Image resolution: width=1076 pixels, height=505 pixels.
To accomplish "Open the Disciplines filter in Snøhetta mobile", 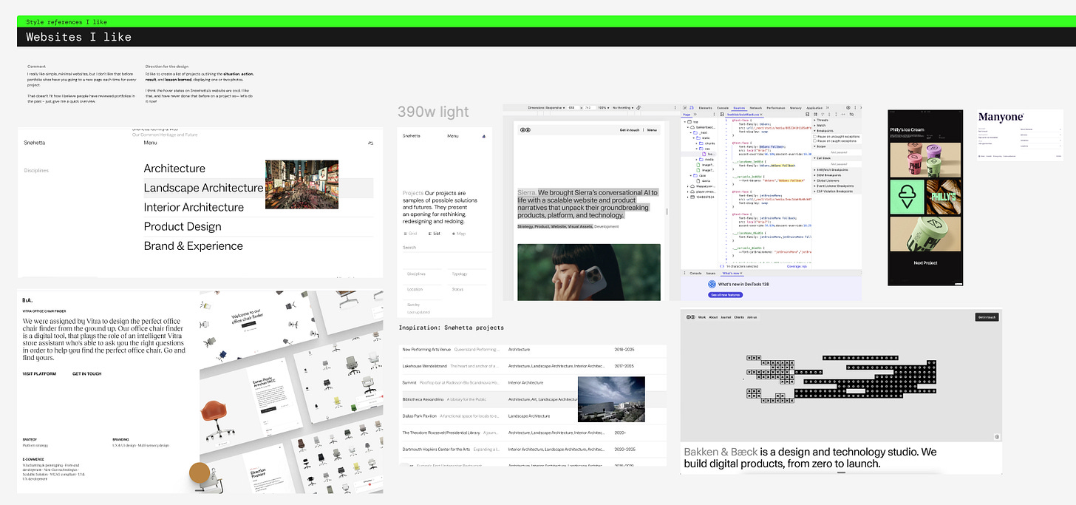I will [423, 274].
